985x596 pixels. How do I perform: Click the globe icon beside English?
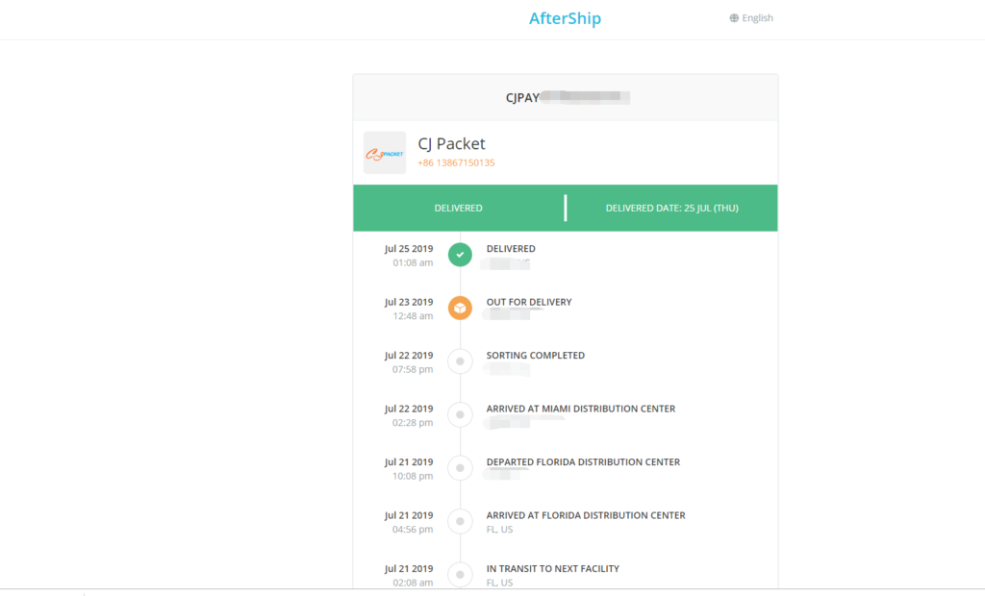pyautogui.click(x=734, y=18)
